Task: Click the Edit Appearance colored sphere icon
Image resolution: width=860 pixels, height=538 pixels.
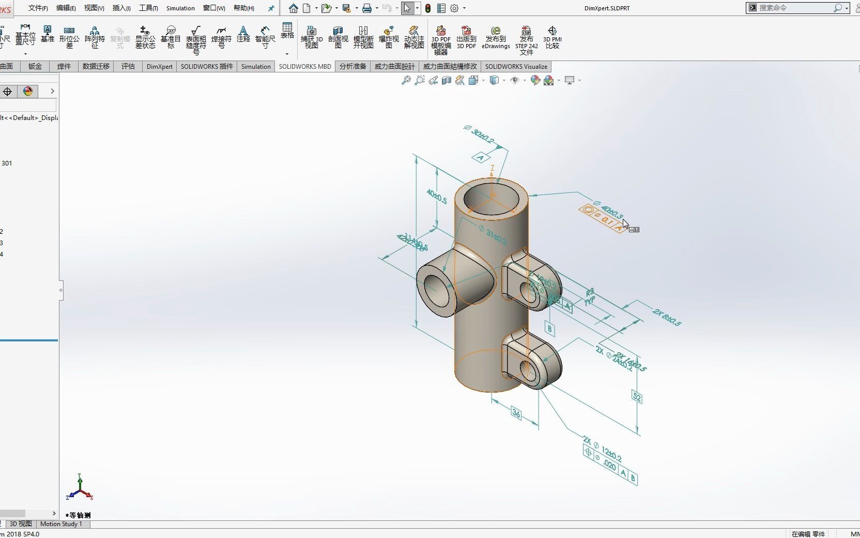Action: (x=535, y=81)
